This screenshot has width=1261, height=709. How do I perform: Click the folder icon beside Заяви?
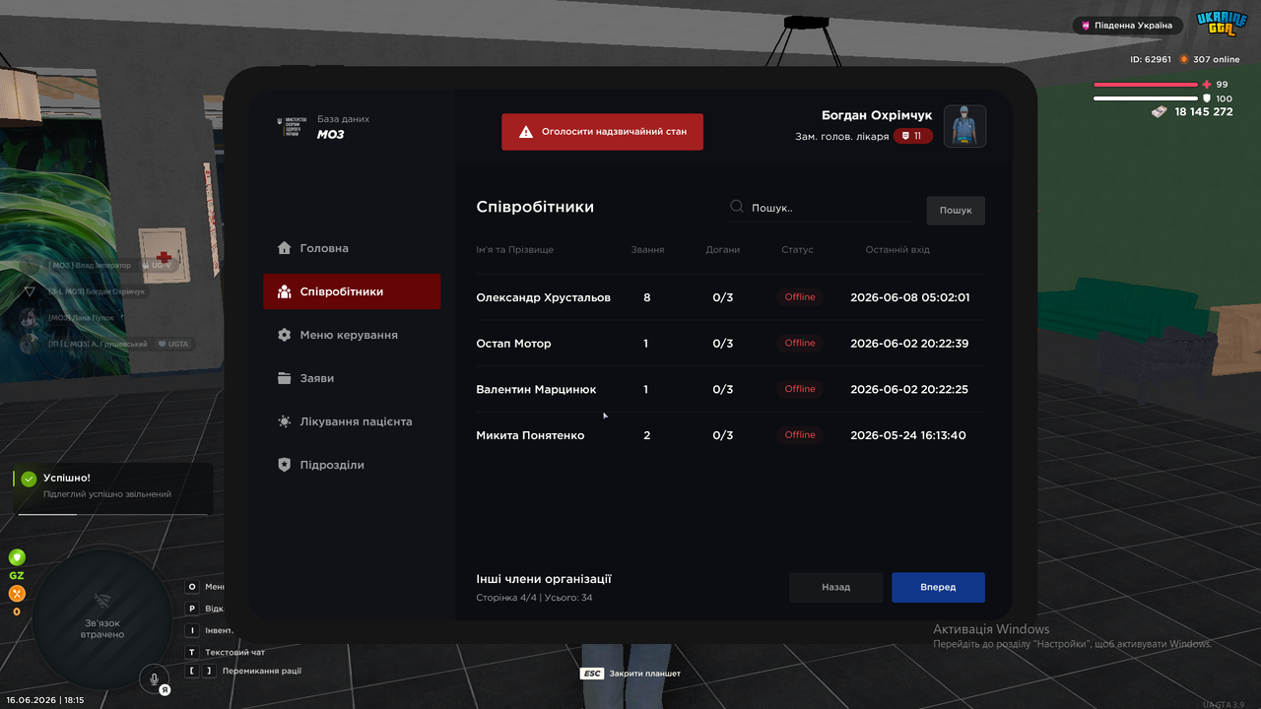(285, 378)
